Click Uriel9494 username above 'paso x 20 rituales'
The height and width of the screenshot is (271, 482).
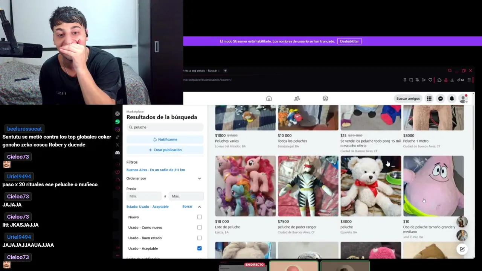19,176
